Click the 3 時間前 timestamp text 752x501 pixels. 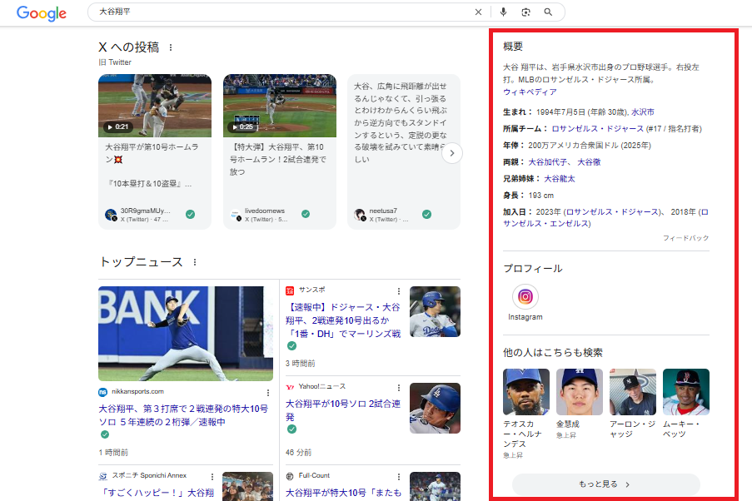tap(301, 364)
